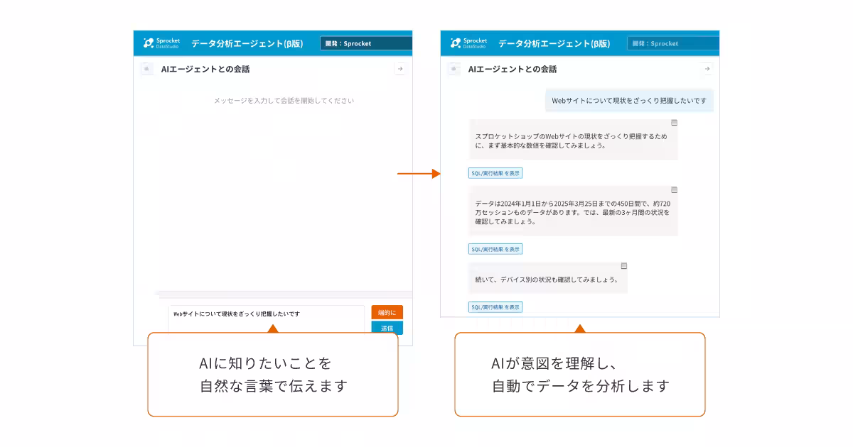Click the copy icon on the first AI message
853x447 pixels.
click(x=674, y=121)
